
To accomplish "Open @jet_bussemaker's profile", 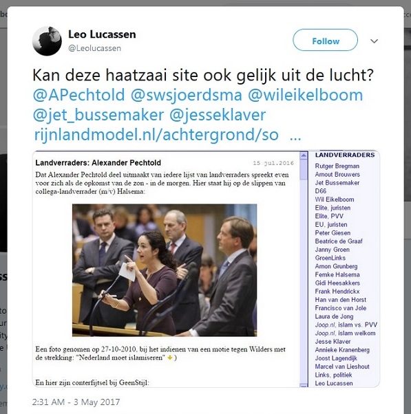I will pos(98,115).
